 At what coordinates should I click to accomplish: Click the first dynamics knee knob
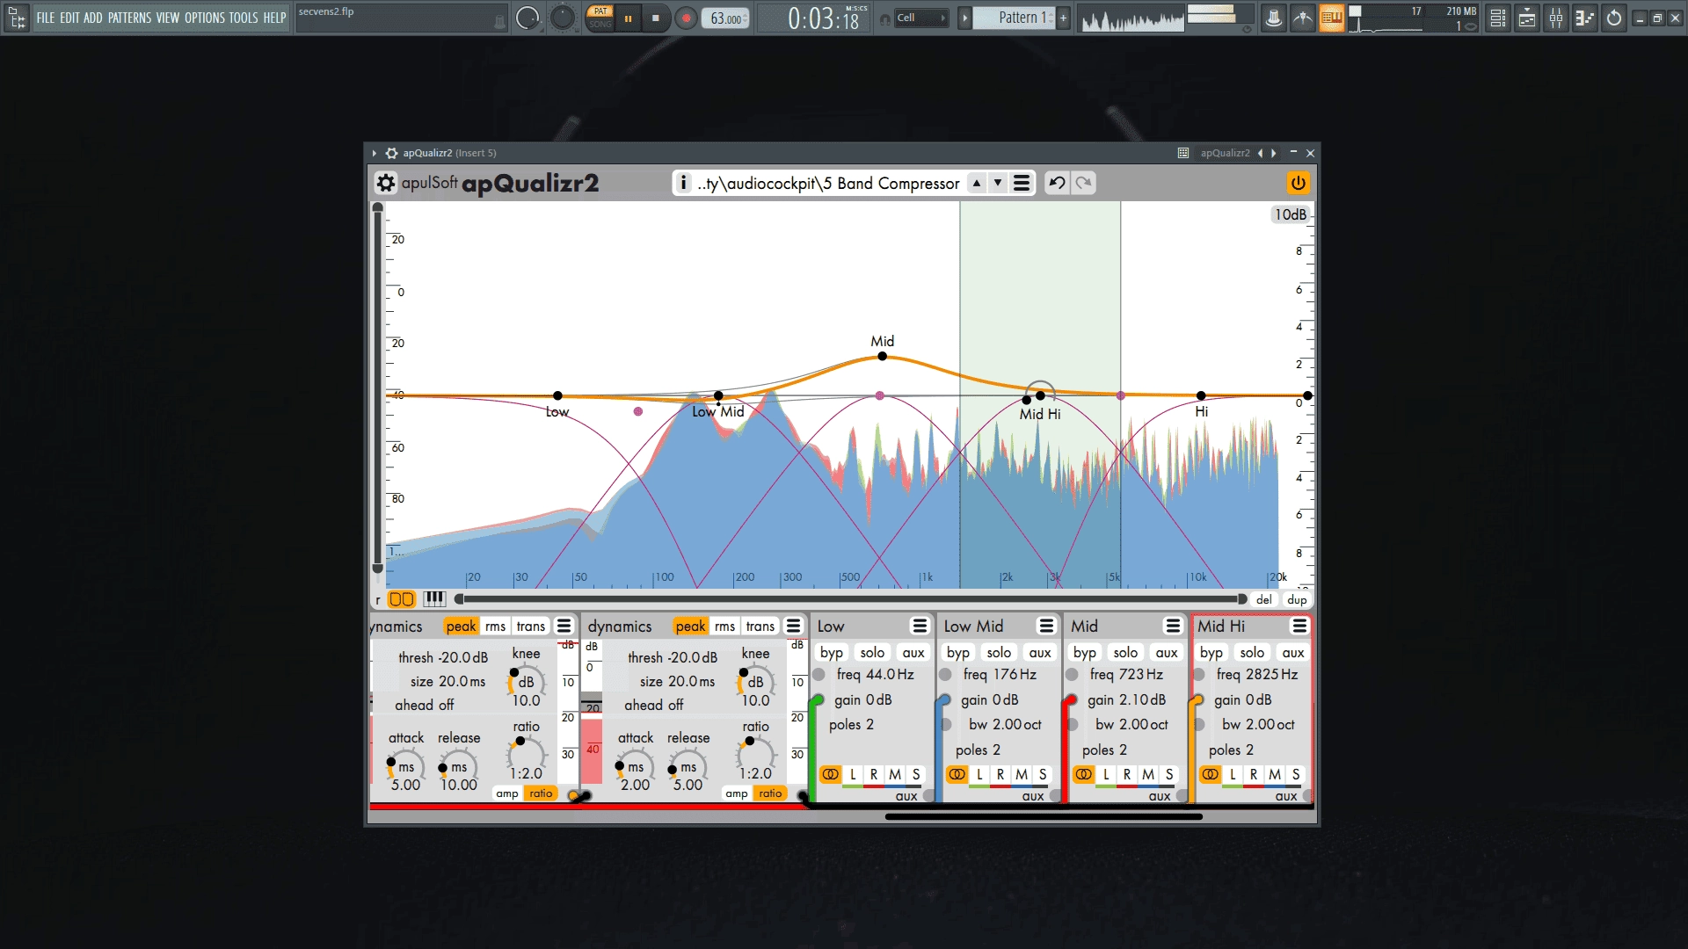coord(526,682)
